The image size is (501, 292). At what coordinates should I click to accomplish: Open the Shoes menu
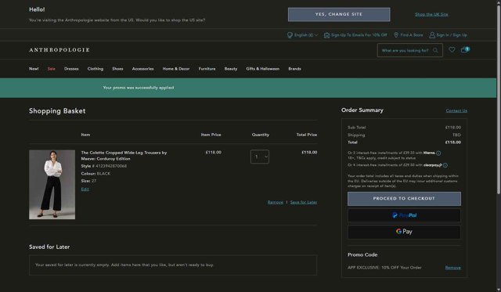[117, 69]
